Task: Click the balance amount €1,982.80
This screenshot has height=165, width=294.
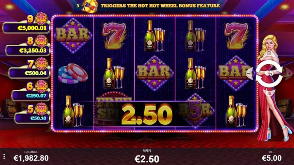Action: click(31, 158)
